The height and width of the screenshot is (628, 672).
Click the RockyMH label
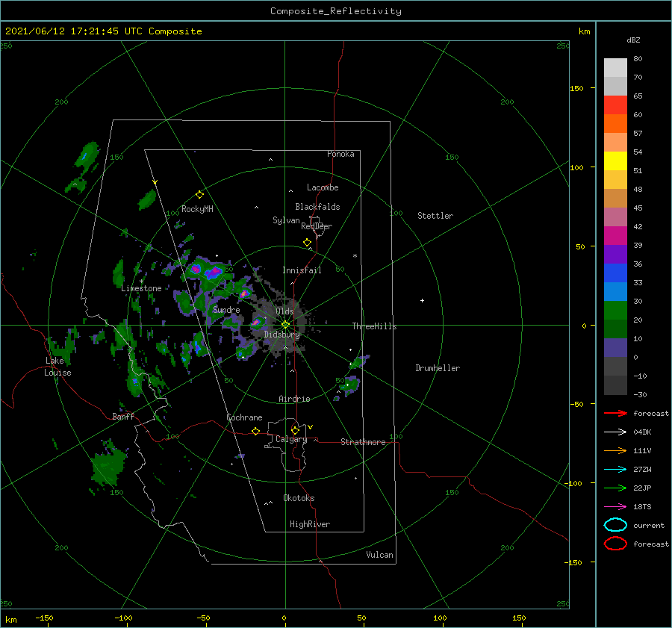click(197, 209)
